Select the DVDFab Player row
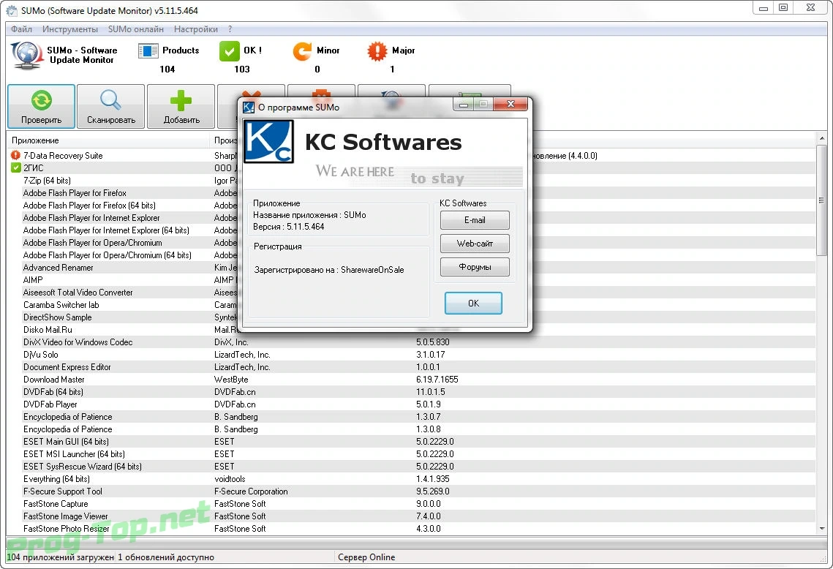833x569 pixels. pyautogui.click(x=412, y=404)
